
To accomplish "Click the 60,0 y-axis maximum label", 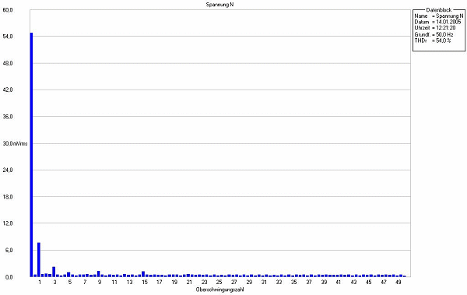I will [x=8, y=10].
